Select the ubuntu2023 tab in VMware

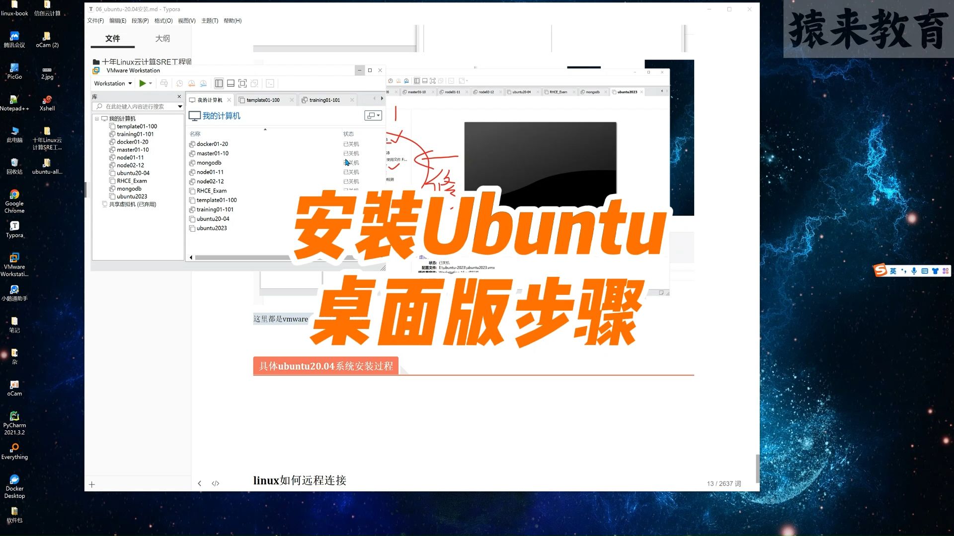[x=627, y=92]
